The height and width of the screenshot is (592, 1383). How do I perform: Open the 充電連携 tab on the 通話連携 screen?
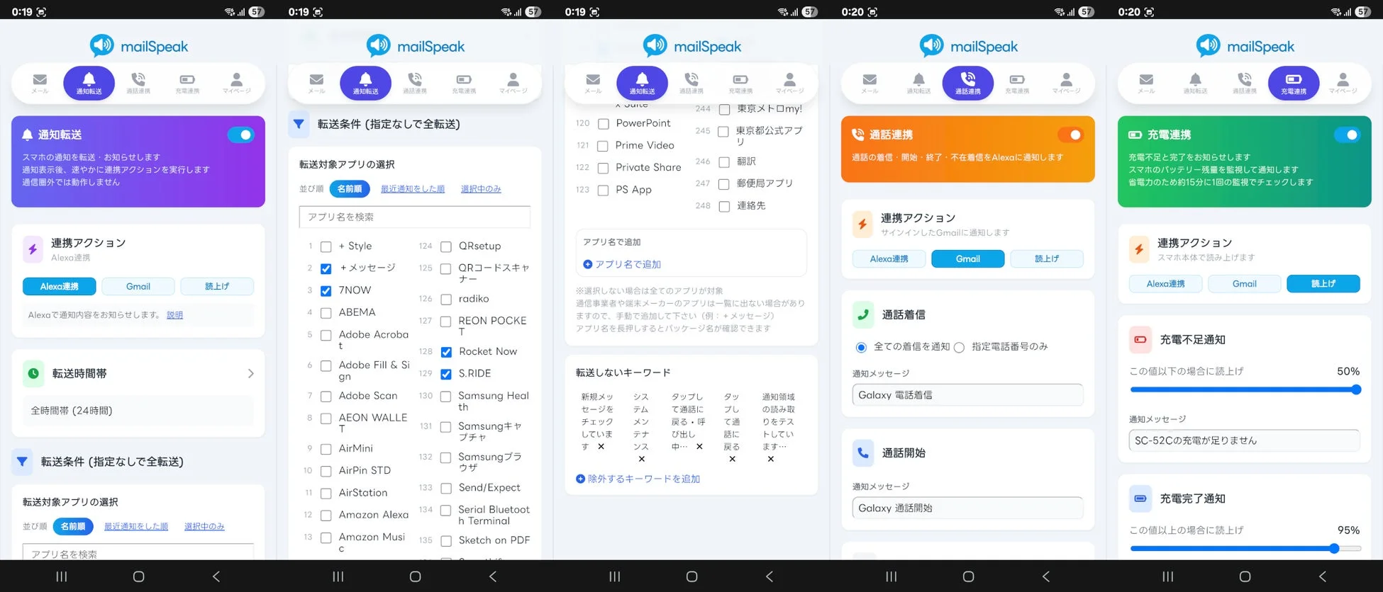[x=1017, y=83]
